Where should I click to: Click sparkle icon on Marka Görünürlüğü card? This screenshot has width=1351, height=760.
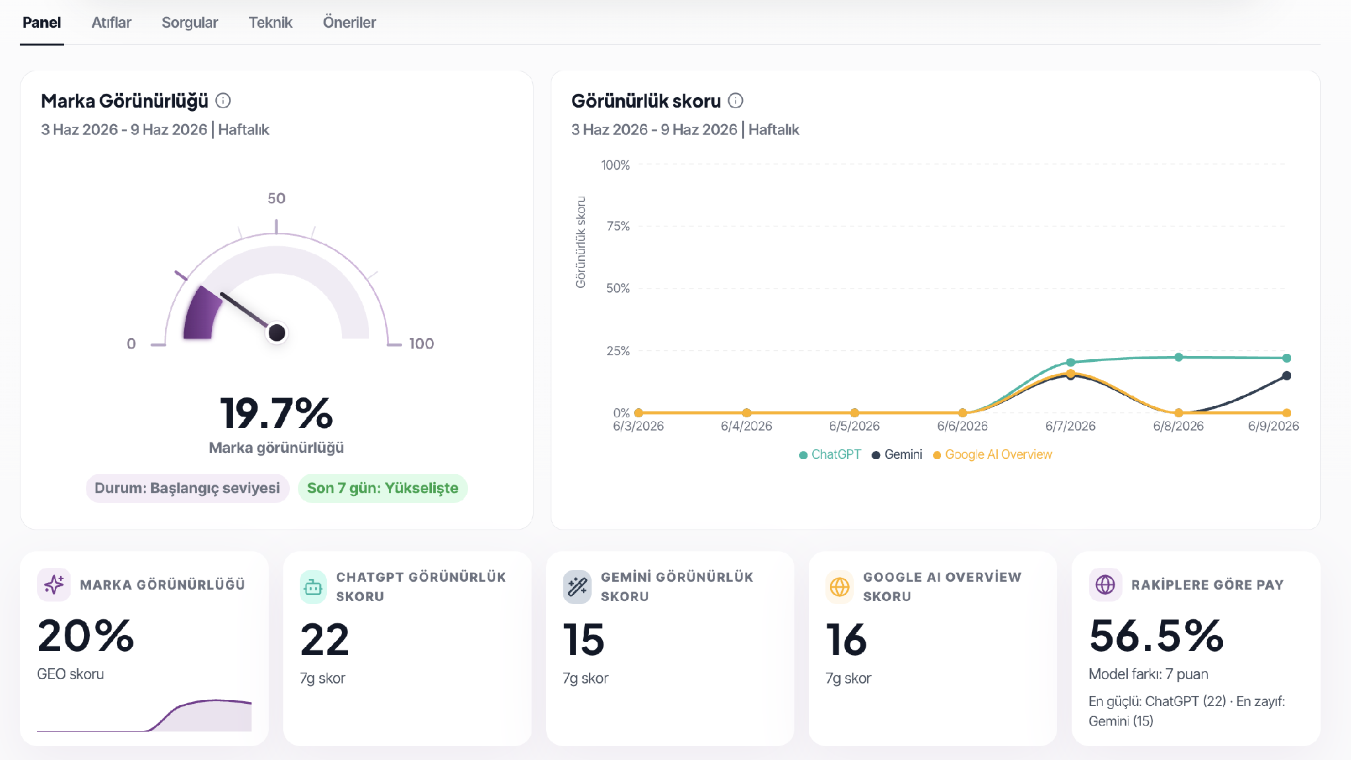coord(54,584)
